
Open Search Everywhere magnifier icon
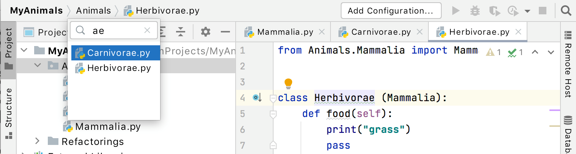pyautogui.click(x=566, y=11)
